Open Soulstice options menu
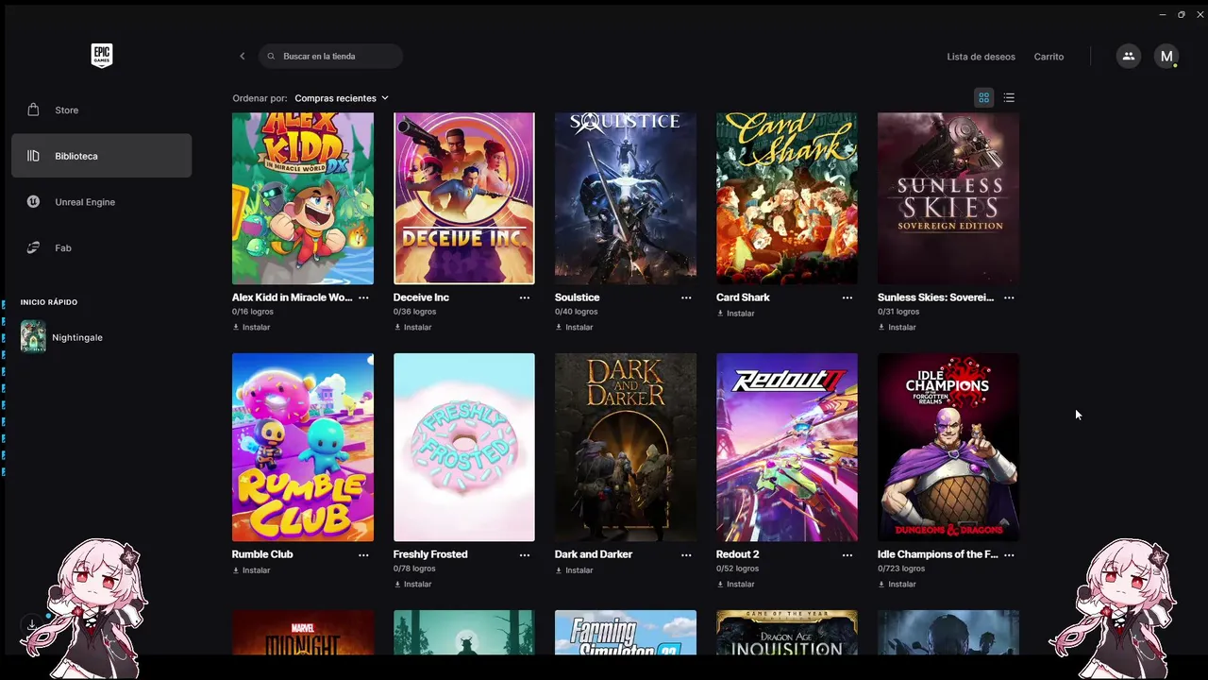Screen dimensions: 1208x680 [686, 297]
